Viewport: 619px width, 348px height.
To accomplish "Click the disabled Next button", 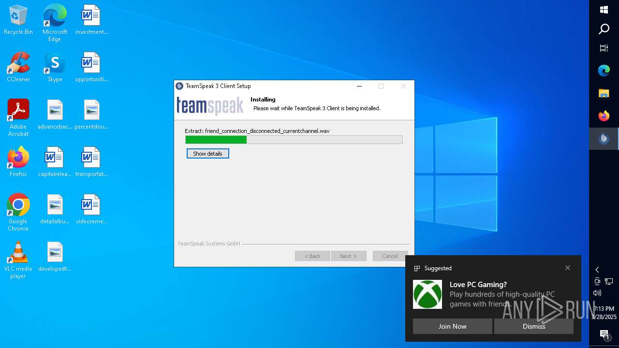I will (348, 256).
